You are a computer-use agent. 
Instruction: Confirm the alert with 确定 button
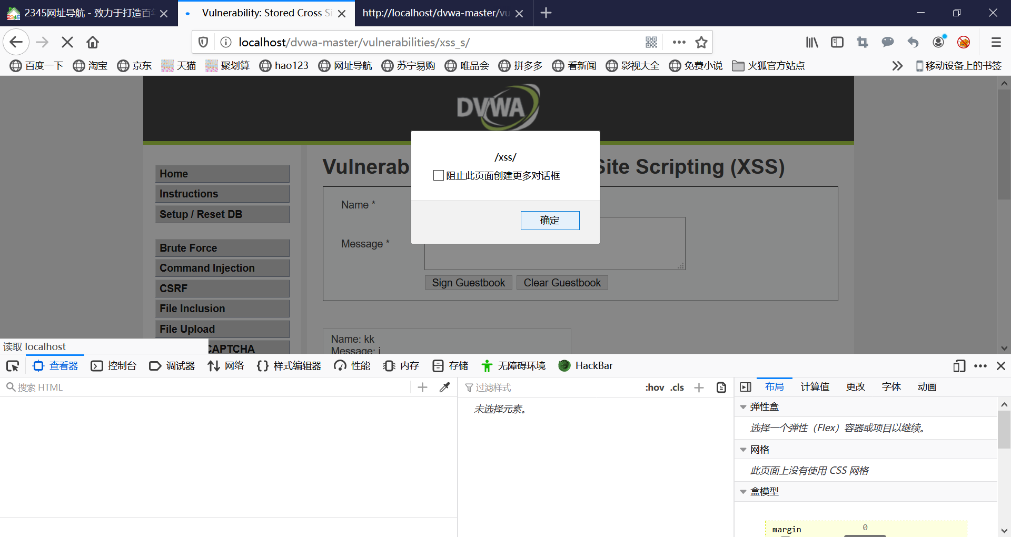pos(550,221)
